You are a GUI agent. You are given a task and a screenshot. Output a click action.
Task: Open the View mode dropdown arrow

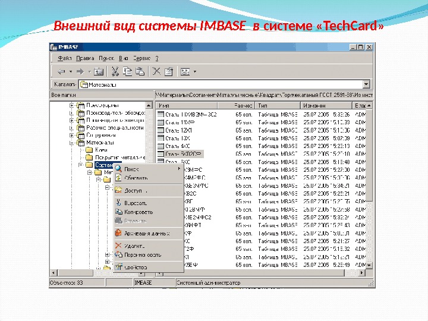pyautogui.click(x=195, y=72)
